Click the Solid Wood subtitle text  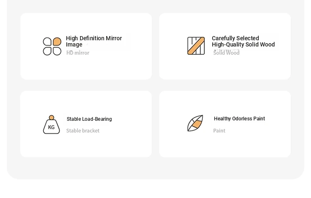226,53
